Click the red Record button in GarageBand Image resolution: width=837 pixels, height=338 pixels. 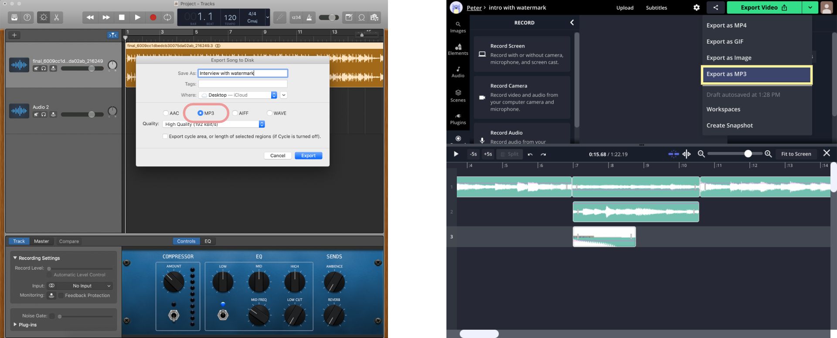(x=153, y=17)
